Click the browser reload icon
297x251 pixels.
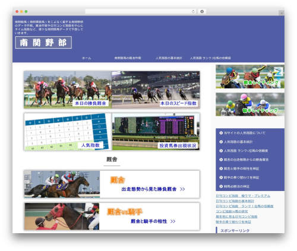pyautogui.click(x=193, y=11)
